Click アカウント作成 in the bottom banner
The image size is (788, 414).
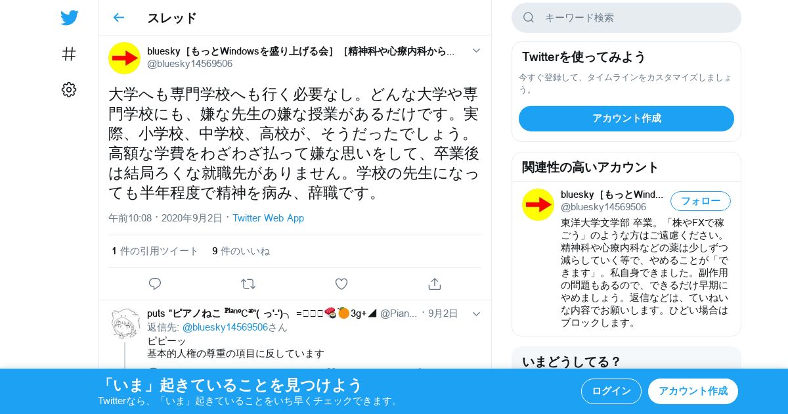(x=693, y=391)
